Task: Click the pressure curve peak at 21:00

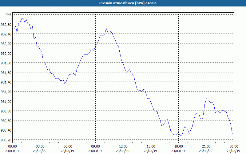Action: click(206, 99)
